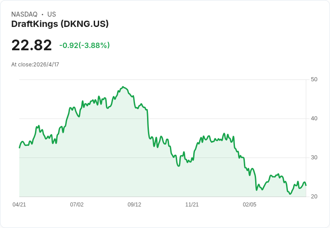Click the DraftKings (DKNG.US) title
Image resolution: width=330 pixels, height=228 pixels.
[x=60, y=24]
